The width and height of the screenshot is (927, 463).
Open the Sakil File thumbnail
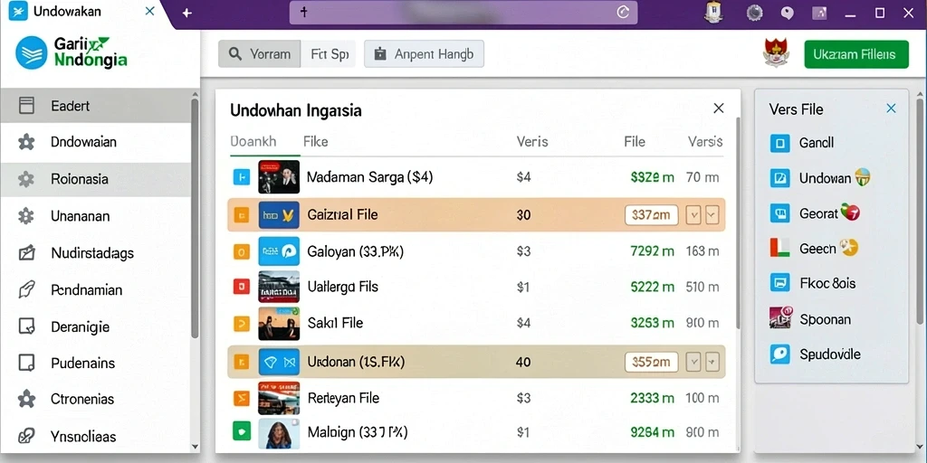[279, 323]
